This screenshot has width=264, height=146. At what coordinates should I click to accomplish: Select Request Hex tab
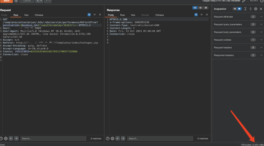[27, 15]
